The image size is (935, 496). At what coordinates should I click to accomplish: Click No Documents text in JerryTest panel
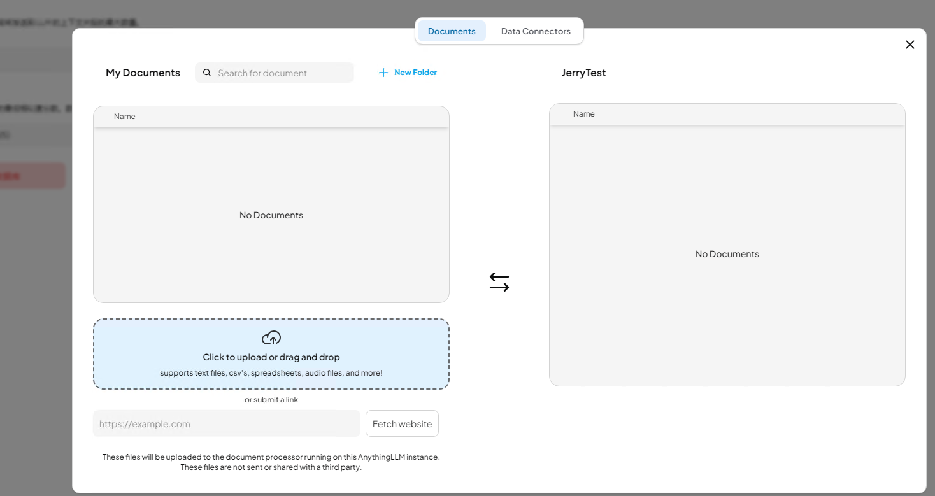click(727, 254)
